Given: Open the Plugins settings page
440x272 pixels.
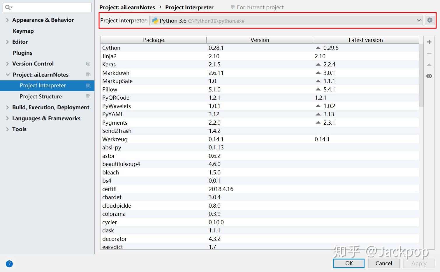Looking at the screenshot, I should (x=22, y=53).
